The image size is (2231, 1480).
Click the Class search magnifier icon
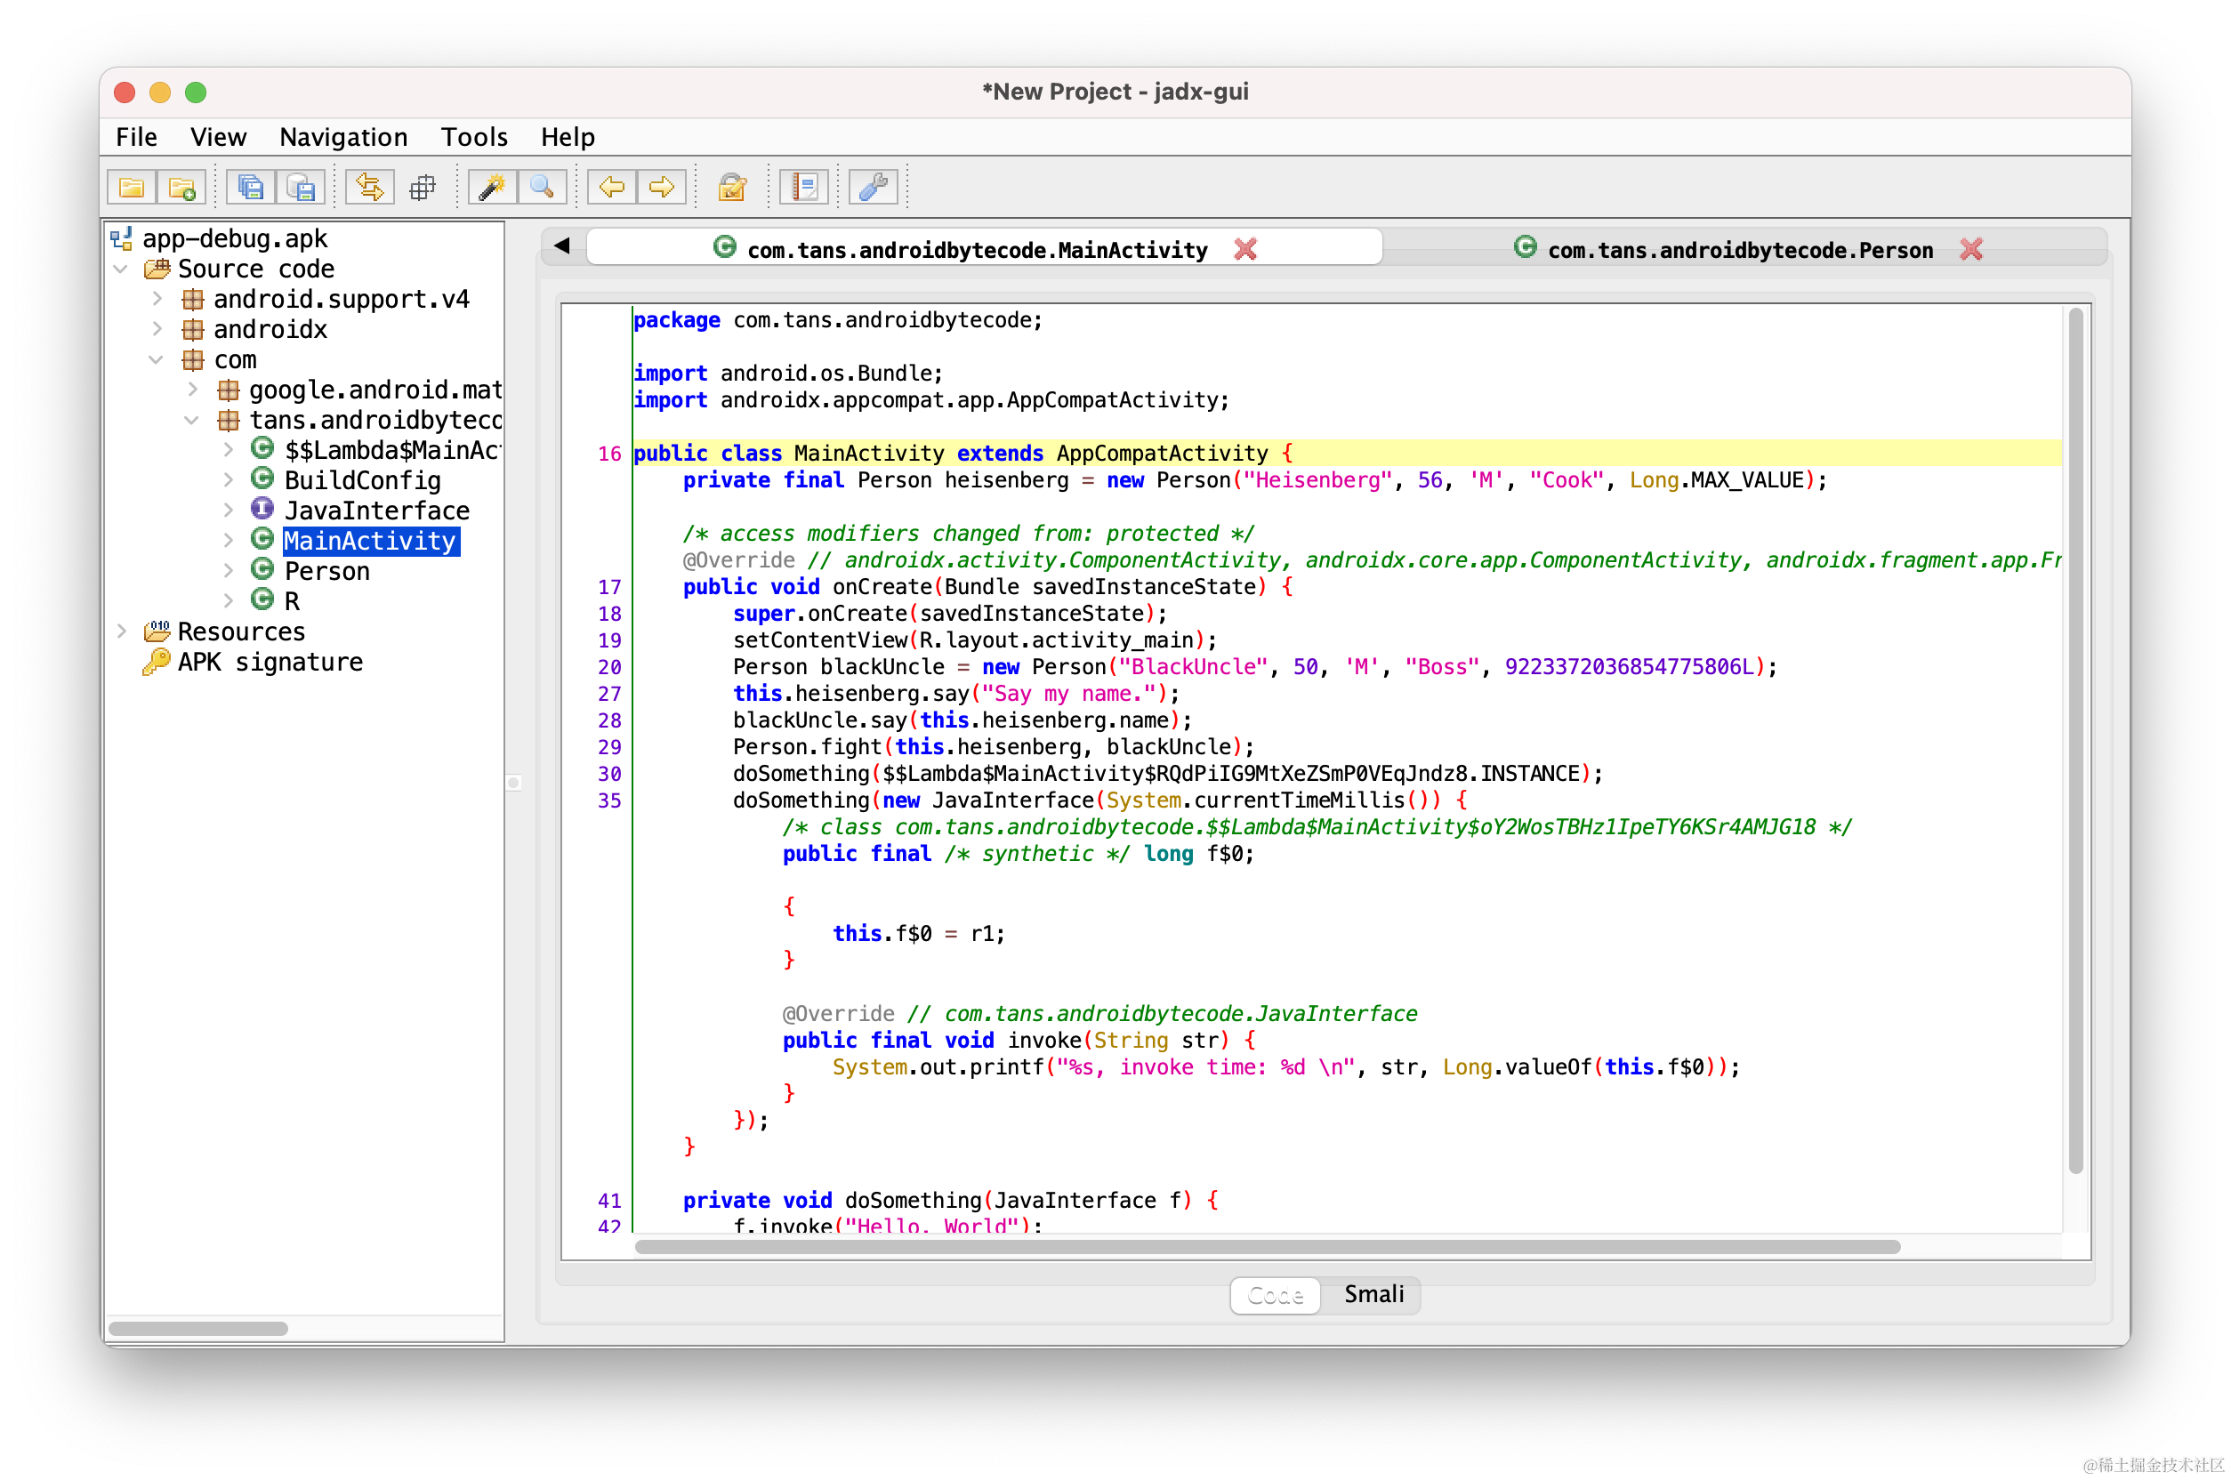coord(542,187)
